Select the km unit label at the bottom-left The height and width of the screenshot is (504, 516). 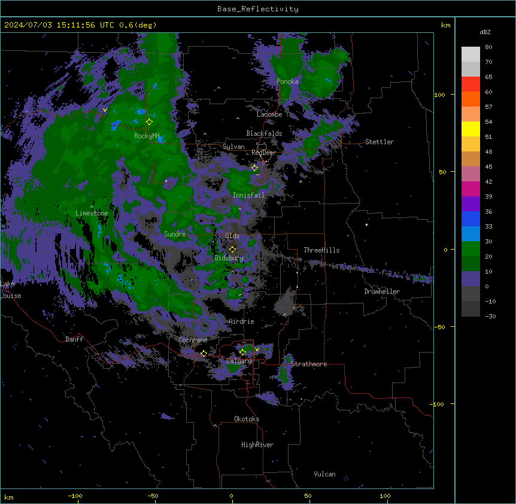tap(9, 497)
